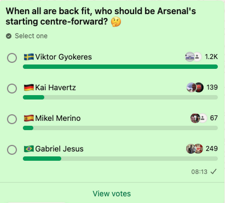Viewport: 225px width, 203px height.
Task: Click the Spanish flag next to Merino
Action: 29,119
